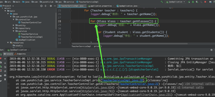The image size is (215, 97).
Task: Open Project panel settings gear
Action: pos(51,6)
